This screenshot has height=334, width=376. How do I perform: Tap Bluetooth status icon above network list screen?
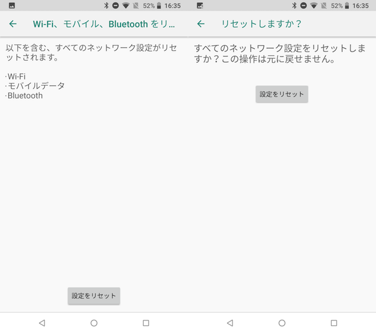point(107,6)
